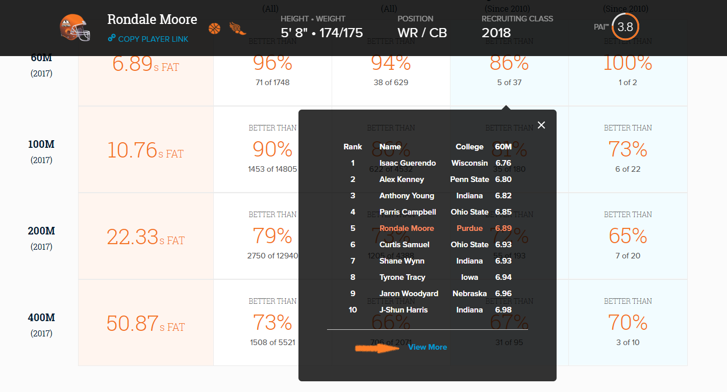This screenshot has width=727, height=392.
Task: Click the 60M column header in popup
Action: (503, 147)
